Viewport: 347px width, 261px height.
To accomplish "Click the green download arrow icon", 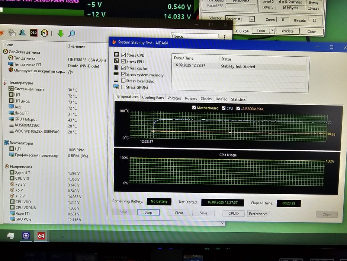I will (61, 34).
